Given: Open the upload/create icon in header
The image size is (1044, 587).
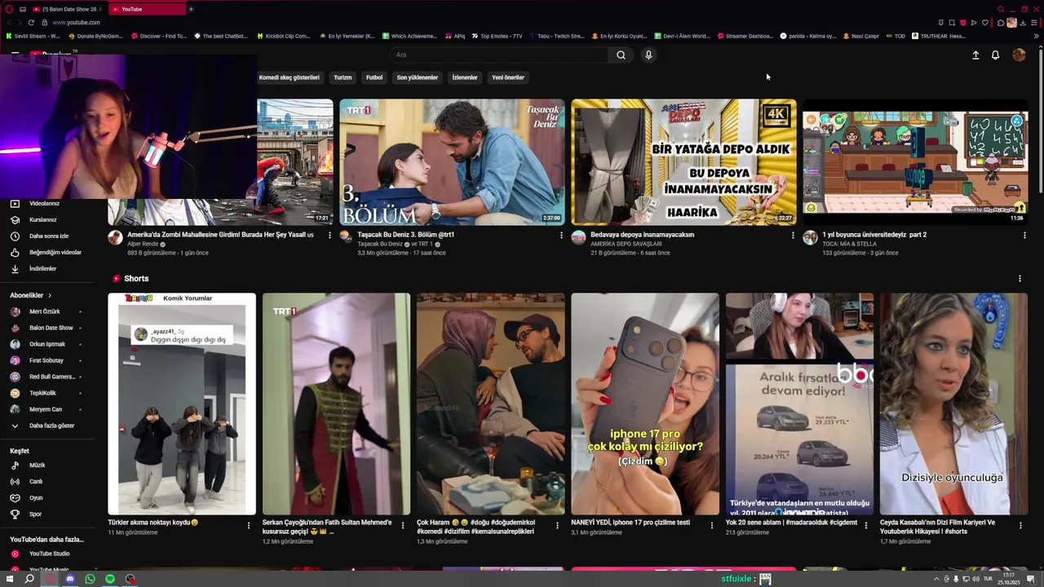Looking at the screenshot, I should click(975, 55).
